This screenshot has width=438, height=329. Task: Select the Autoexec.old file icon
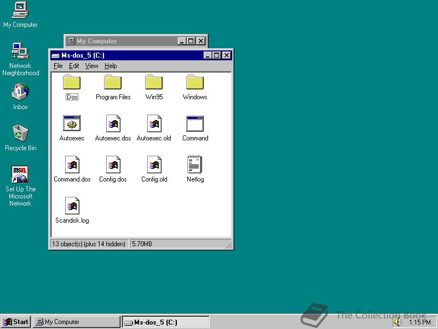[x=154, y=123]
